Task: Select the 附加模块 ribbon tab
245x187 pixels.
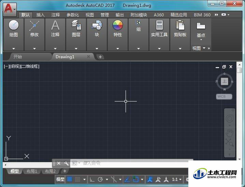Action: (x=139, y=15)
